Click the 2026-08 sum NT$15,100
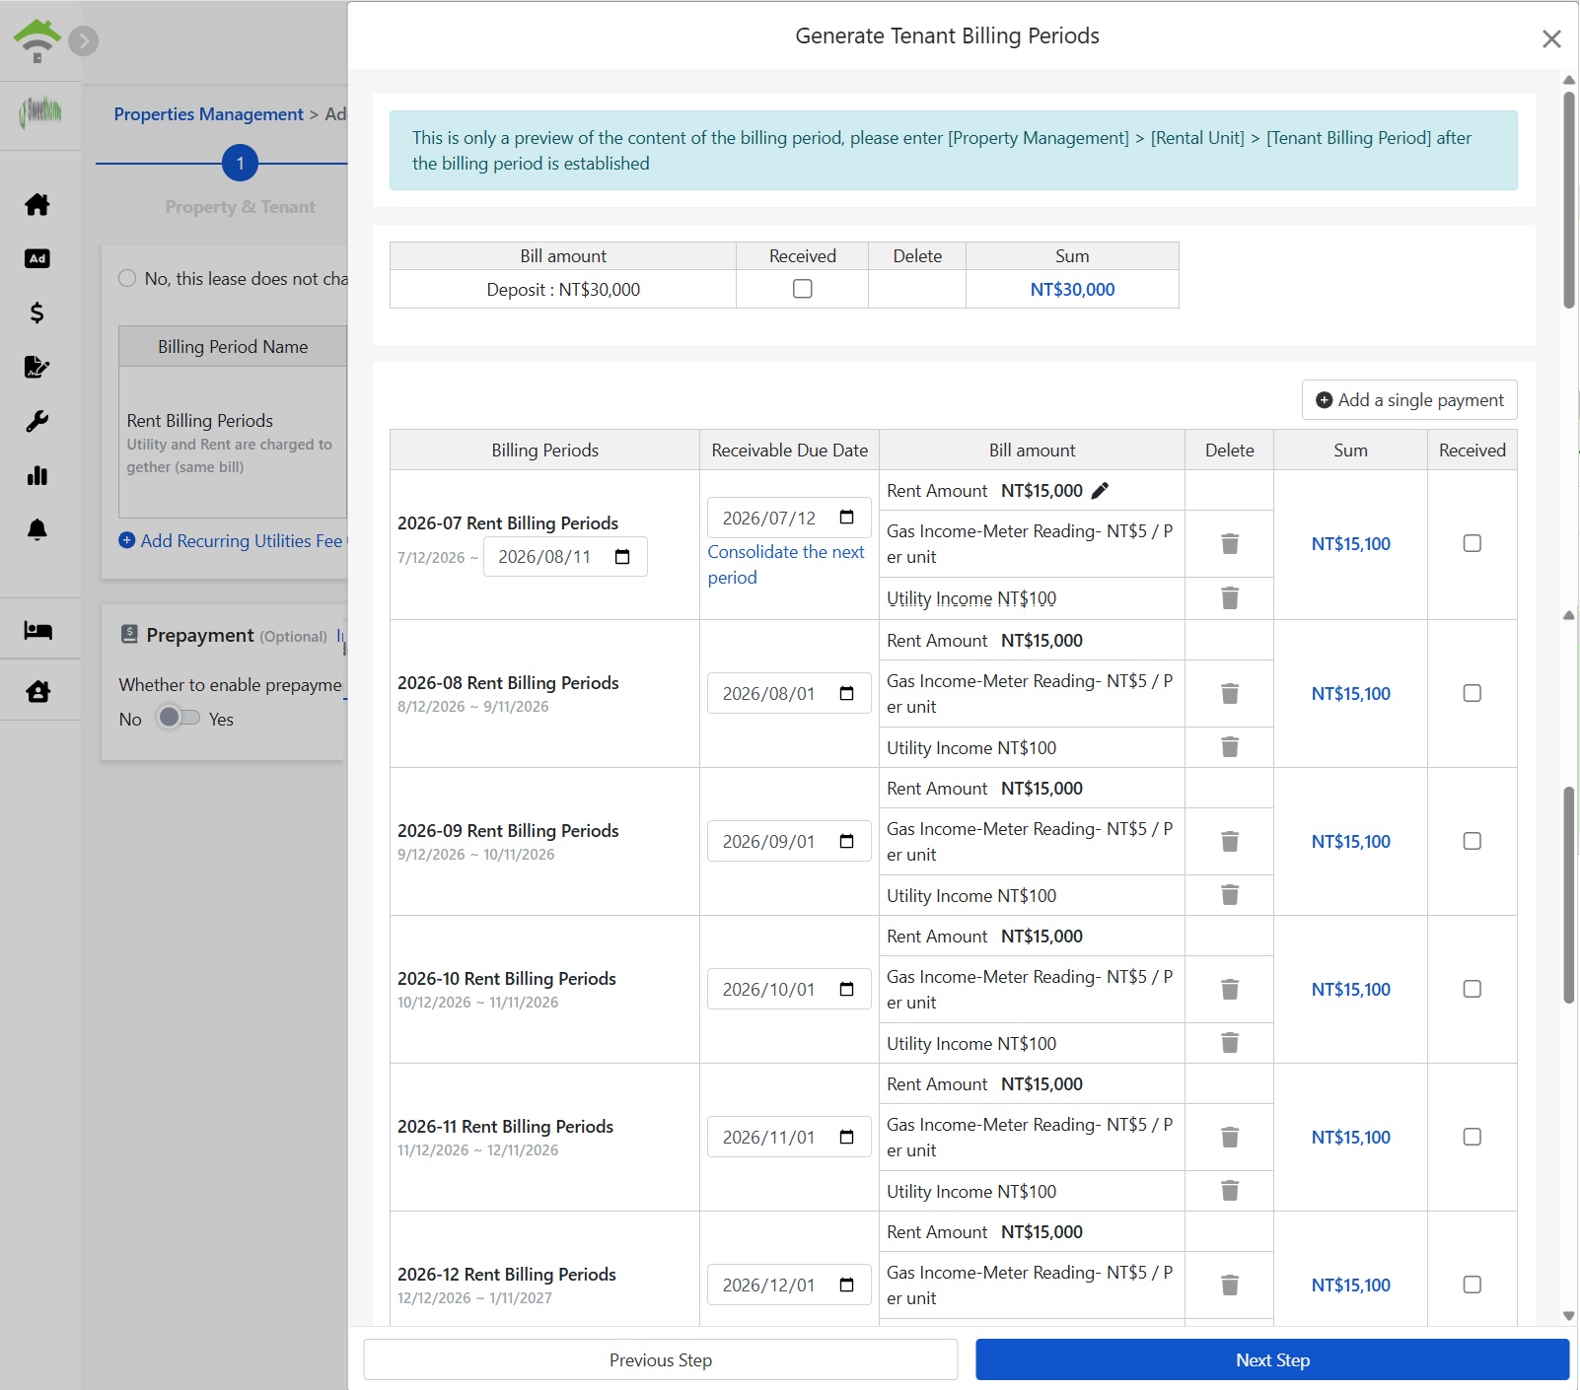The image size is (1580, 1390). [1350, 693]
